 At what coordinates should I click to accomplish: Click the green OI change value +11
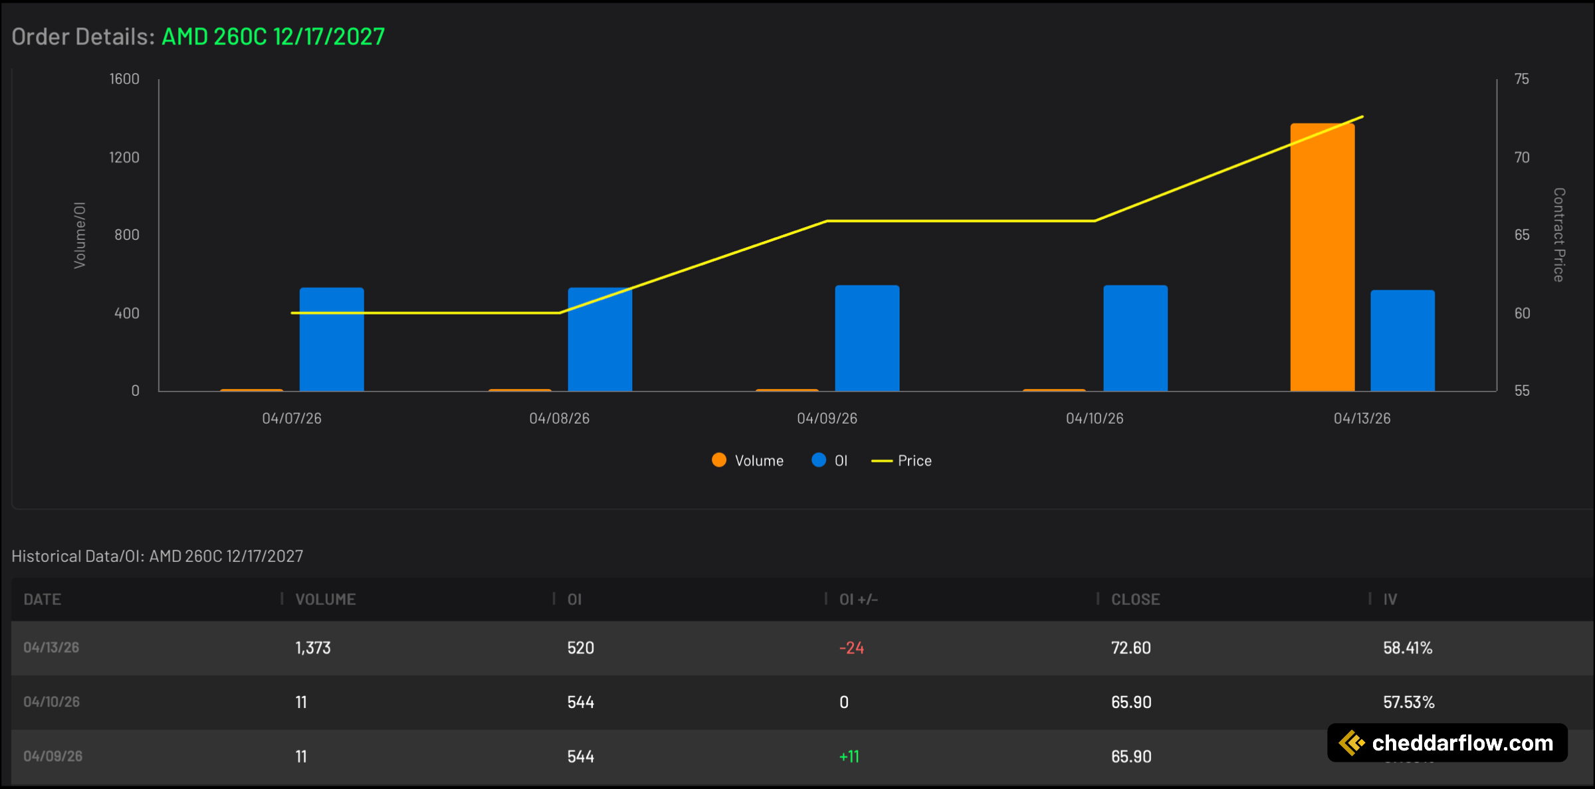tap(849, 756)
